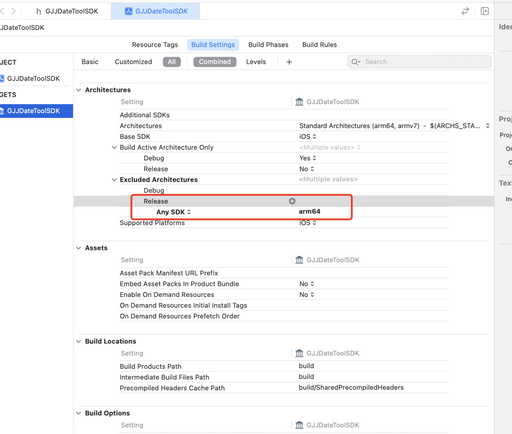Open Supported Platforms iOS dropdown

tap(308, 223)
